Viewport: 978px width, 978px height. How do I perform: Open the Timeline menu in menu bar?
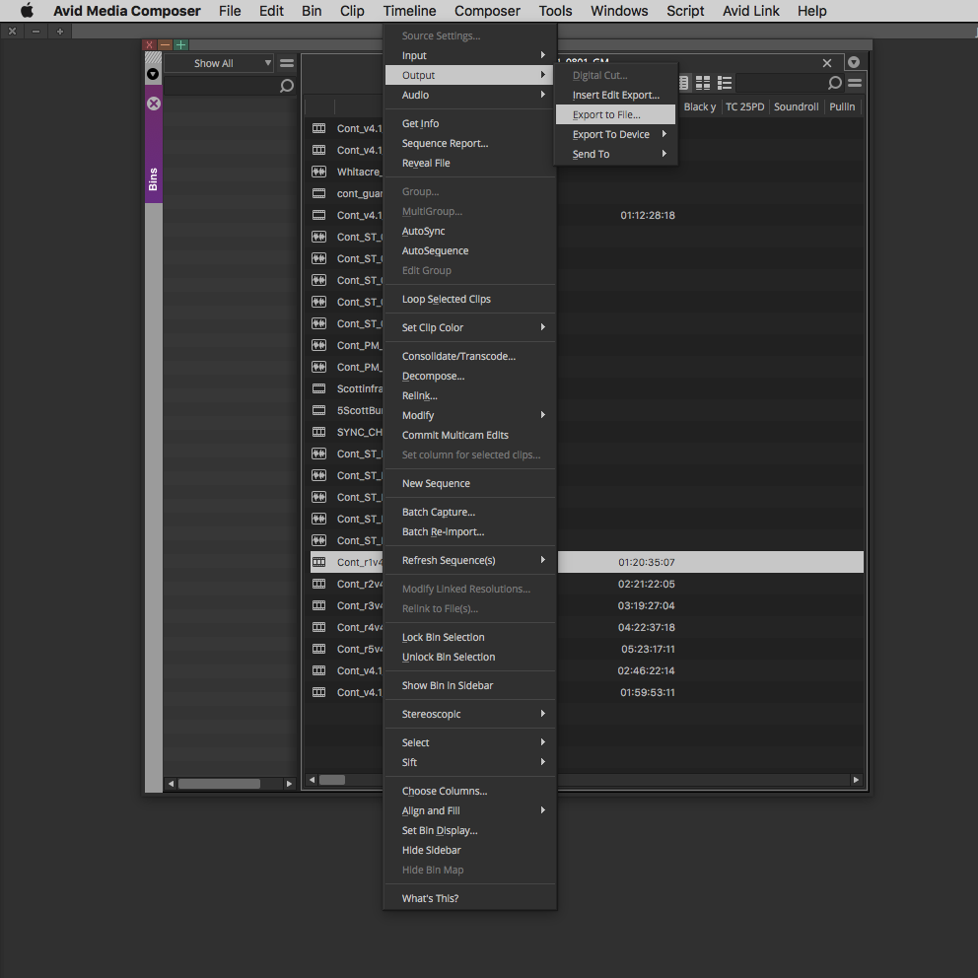click(x=409, y=11)
